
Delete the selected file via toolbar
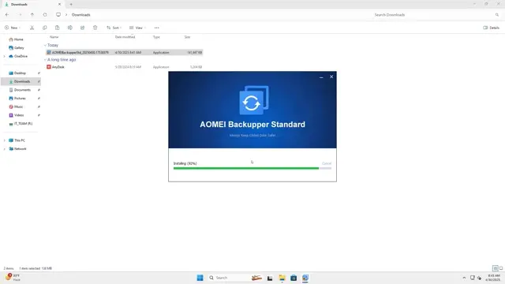(95, 28)
